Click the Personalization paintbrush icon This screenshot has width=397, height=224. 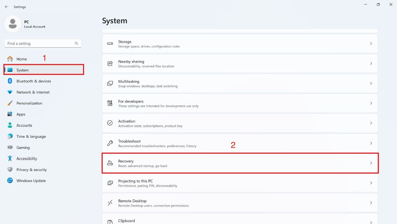click(x=10, y=103)
